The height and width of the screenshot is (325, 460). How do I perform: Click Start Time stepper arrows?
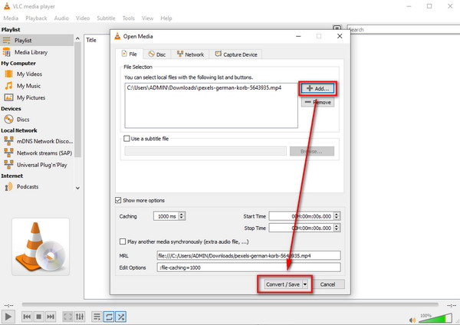(x=337, y=216)
